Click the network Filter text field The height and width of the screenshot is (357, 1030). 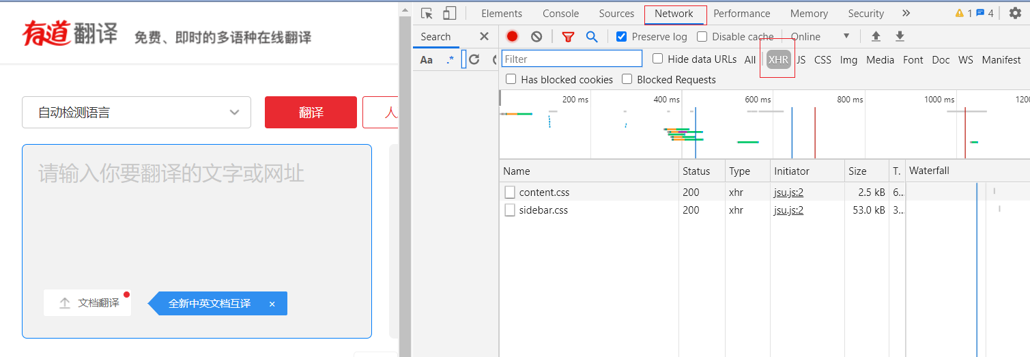(572, 59)
